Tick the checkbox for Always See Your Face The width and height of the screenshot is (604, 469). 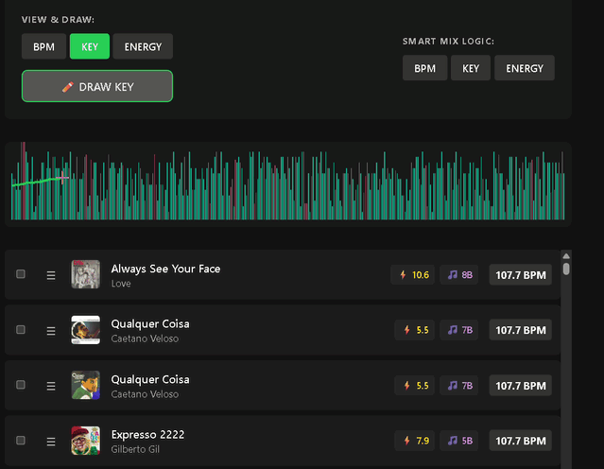tap(21, 274)
